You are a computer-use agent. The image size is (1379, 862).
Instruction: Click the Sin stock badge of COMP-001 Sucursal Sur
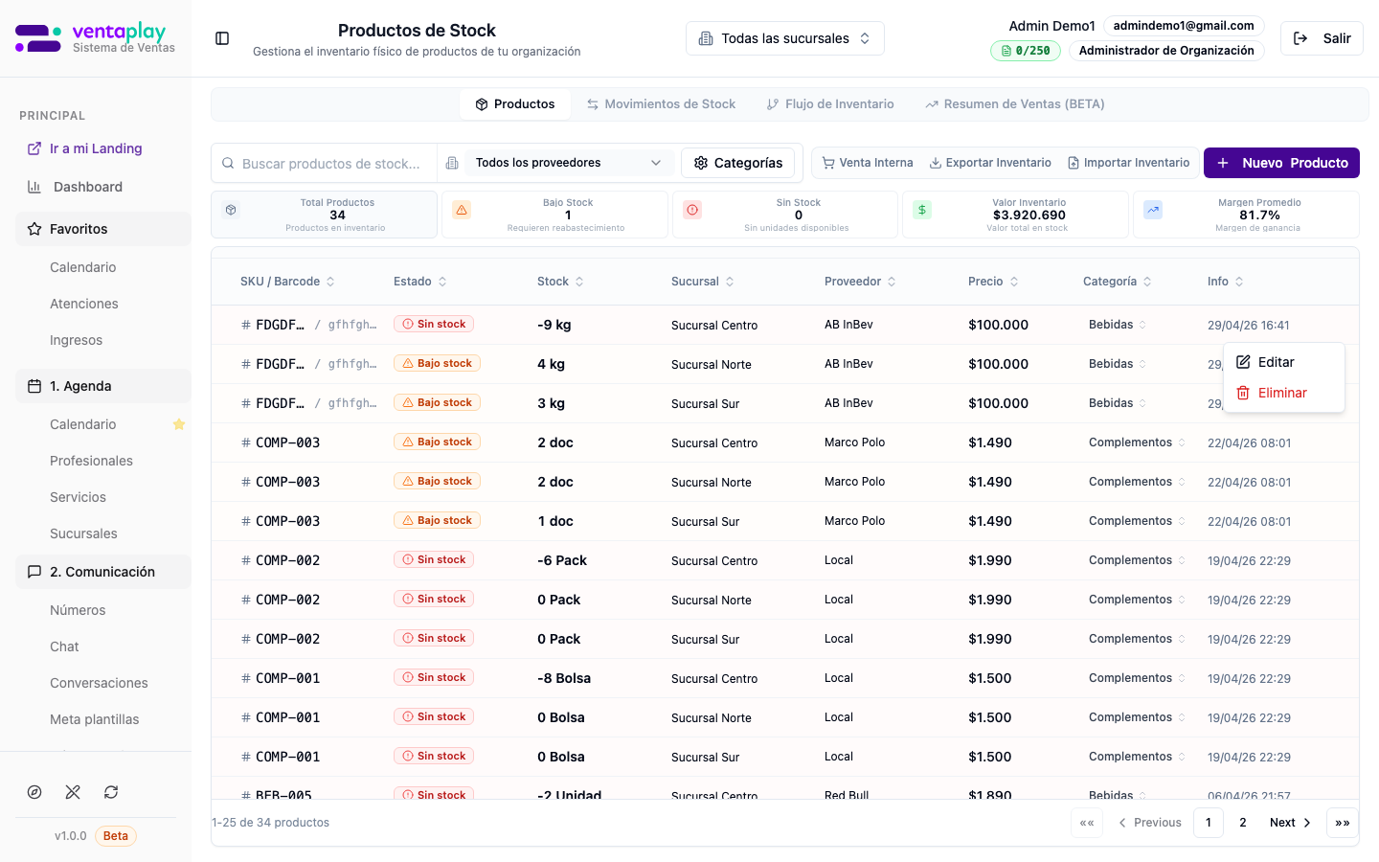coord(434,756)
